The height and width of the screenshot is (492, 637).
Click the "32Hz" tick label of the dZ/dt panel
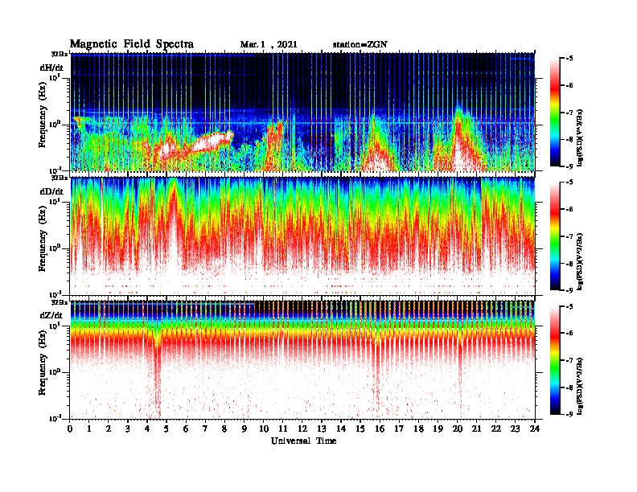59,302
